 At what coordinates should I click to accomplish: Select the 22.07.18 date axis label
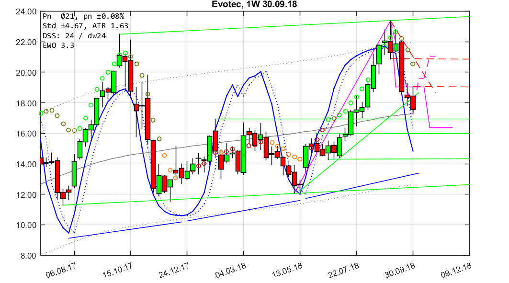[x=344, y=271]
